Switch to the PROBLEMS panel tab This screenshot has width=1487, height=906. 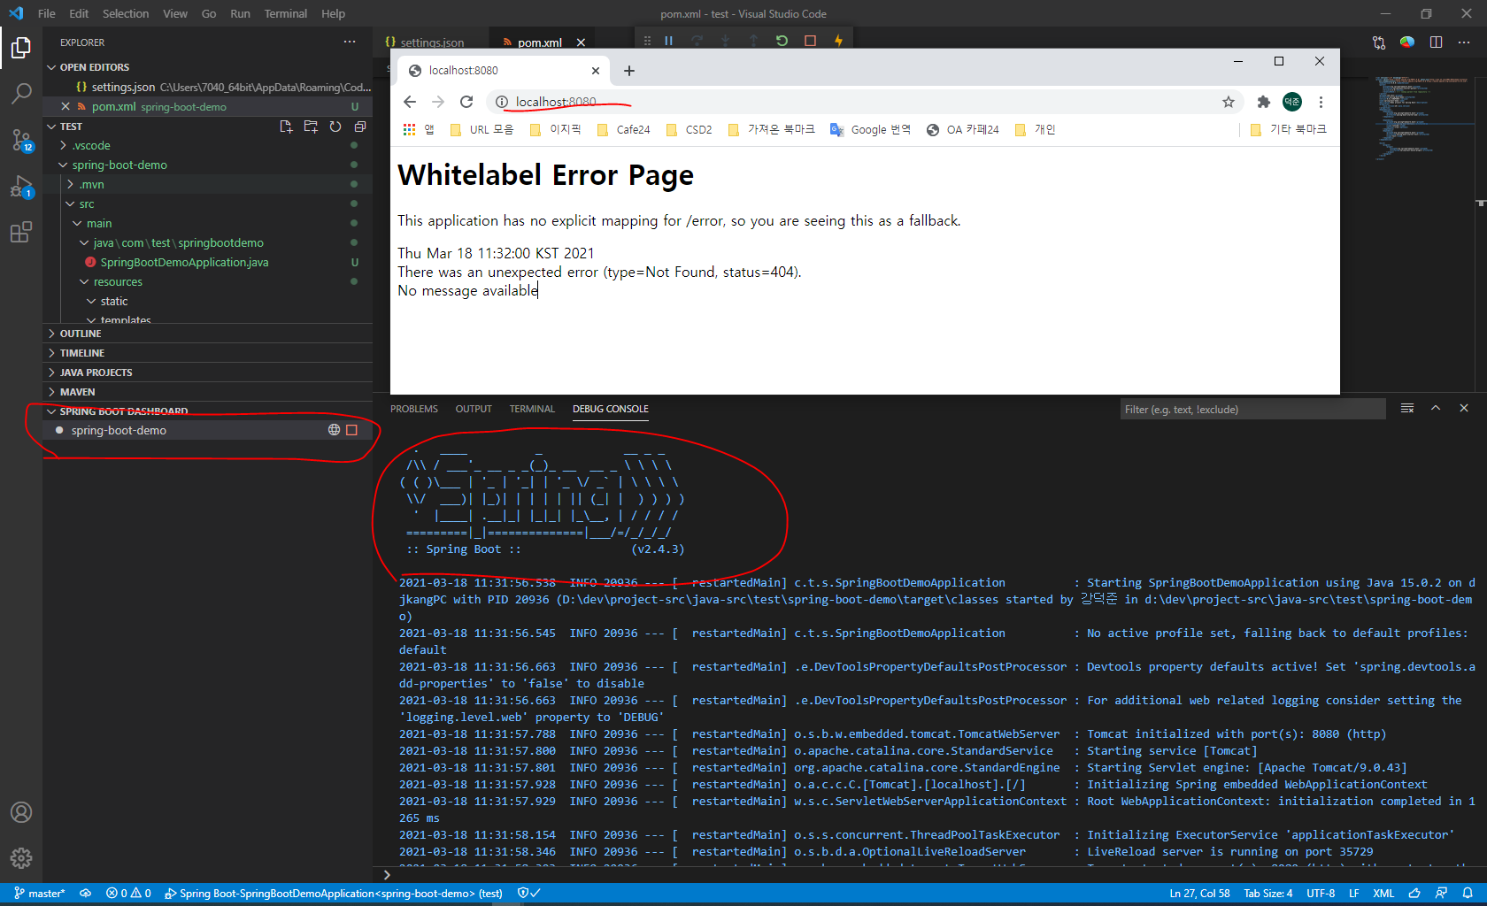(x=414, y=409)
